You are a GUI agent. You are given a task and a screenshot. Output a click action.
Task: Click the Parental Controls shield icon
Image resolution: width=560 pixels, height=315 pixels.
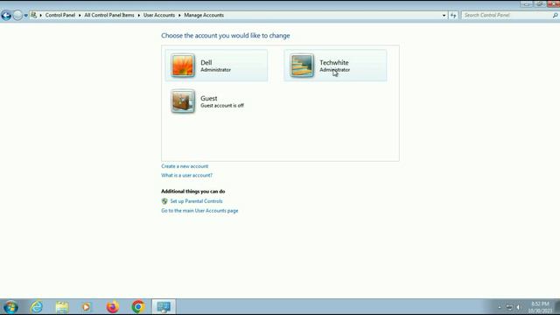coord(164,201)
